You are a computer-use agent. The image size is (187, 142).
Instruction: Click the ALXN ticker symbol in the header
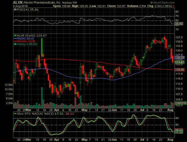coord(18,2)
